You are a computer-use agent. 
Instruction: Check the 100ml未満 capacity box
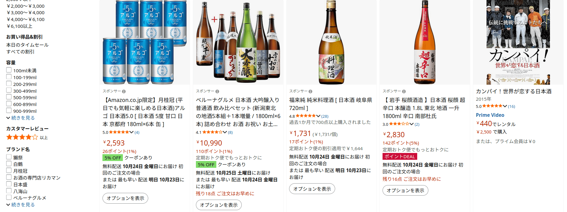pos(9,70)
